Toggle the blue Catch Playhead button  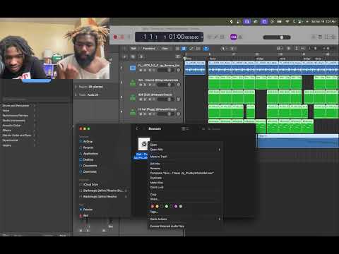[206, 49]
